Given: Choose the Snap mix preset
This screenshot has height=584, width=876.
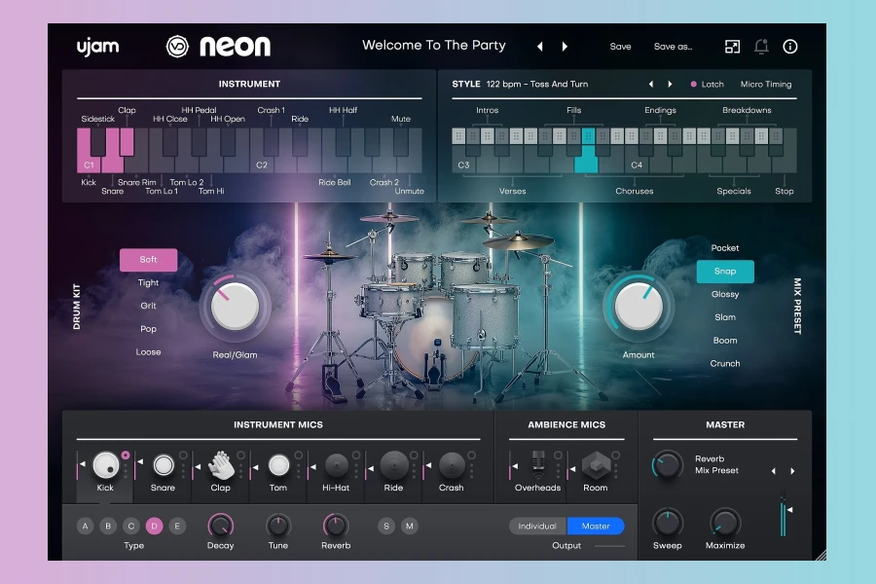Looking at the screenshot, I should tap(724, 271).
